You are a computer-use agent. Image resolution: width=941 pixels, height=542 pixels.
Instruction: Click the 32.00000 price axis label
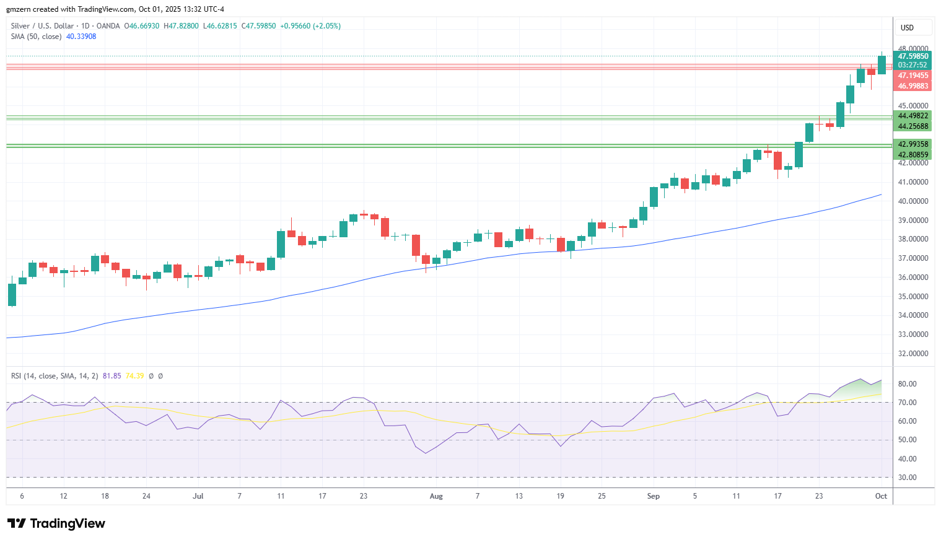[913, 354]
